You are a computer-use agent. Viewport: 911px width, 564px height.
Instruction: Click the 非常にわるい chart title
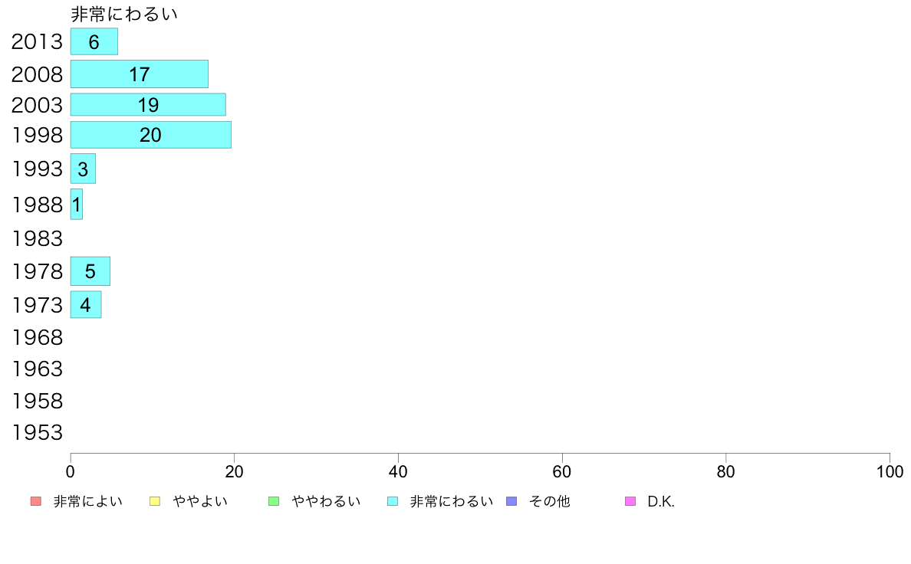123,13
